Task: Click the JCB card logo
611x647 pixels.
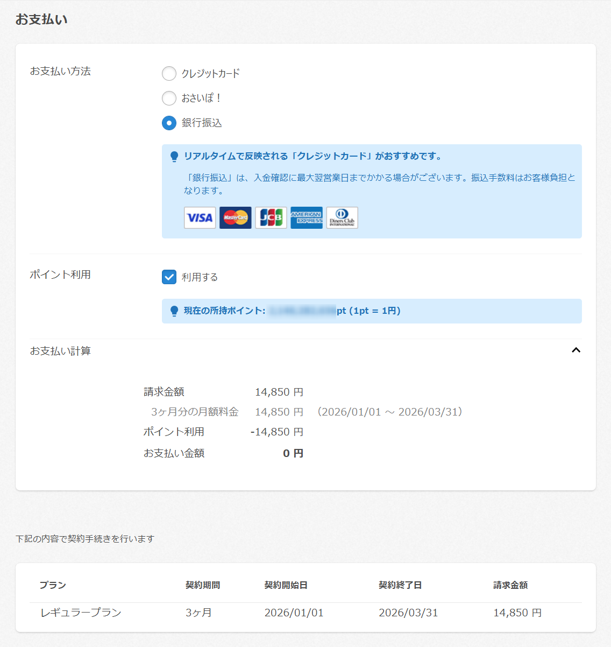Action: pyautogui.click(x=271, y=218)
